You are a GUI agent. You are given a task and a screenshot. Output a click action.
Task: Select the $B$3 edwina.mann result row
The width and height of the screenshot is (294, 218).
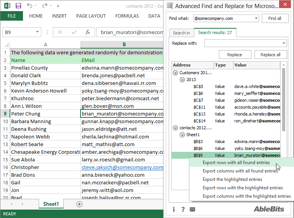click(x=226, y=142)
